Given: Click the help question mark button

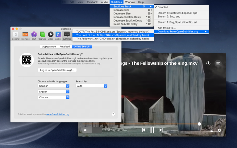Looking at the screenshot, I should coord(113,114).
